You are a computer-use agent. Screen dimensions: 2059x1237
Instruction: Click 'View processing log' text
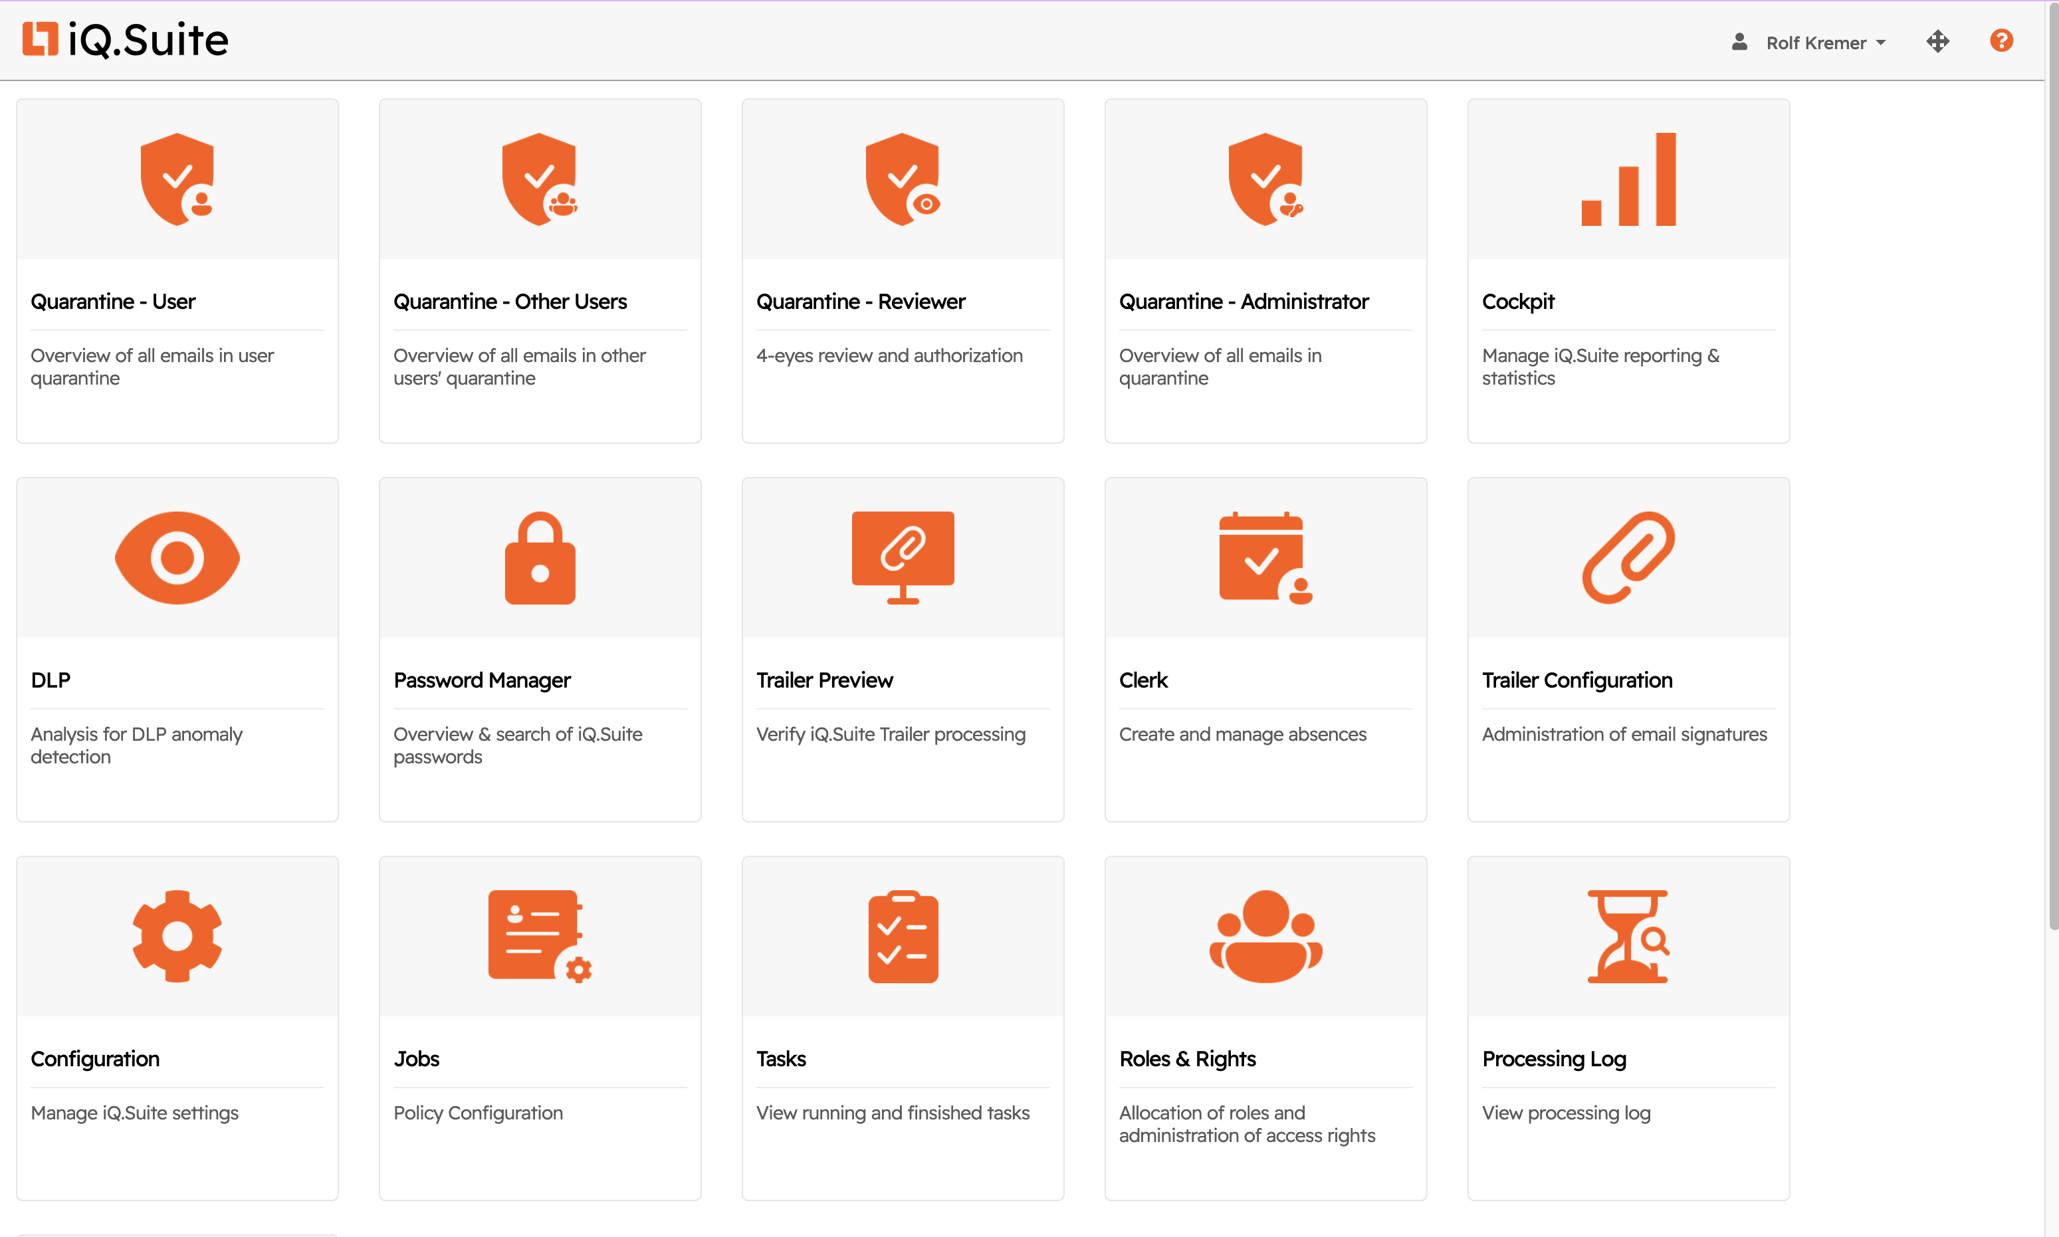point(1565,1113)
